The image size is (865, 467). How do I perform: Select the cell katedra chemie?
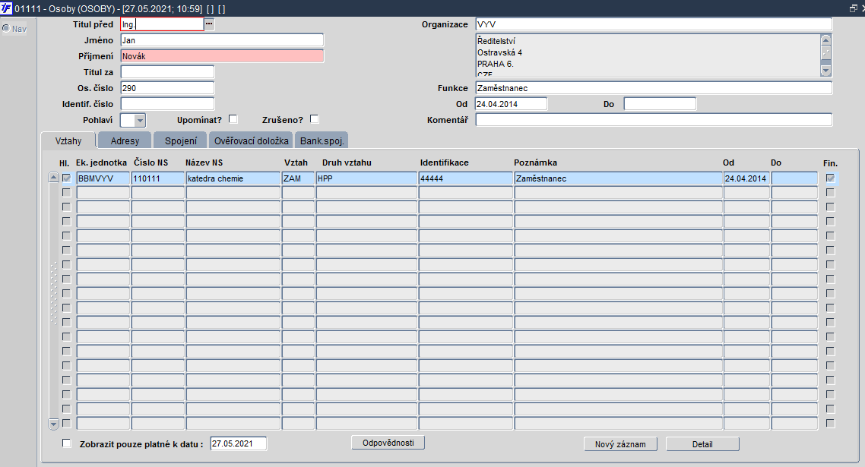click(233, 178)
